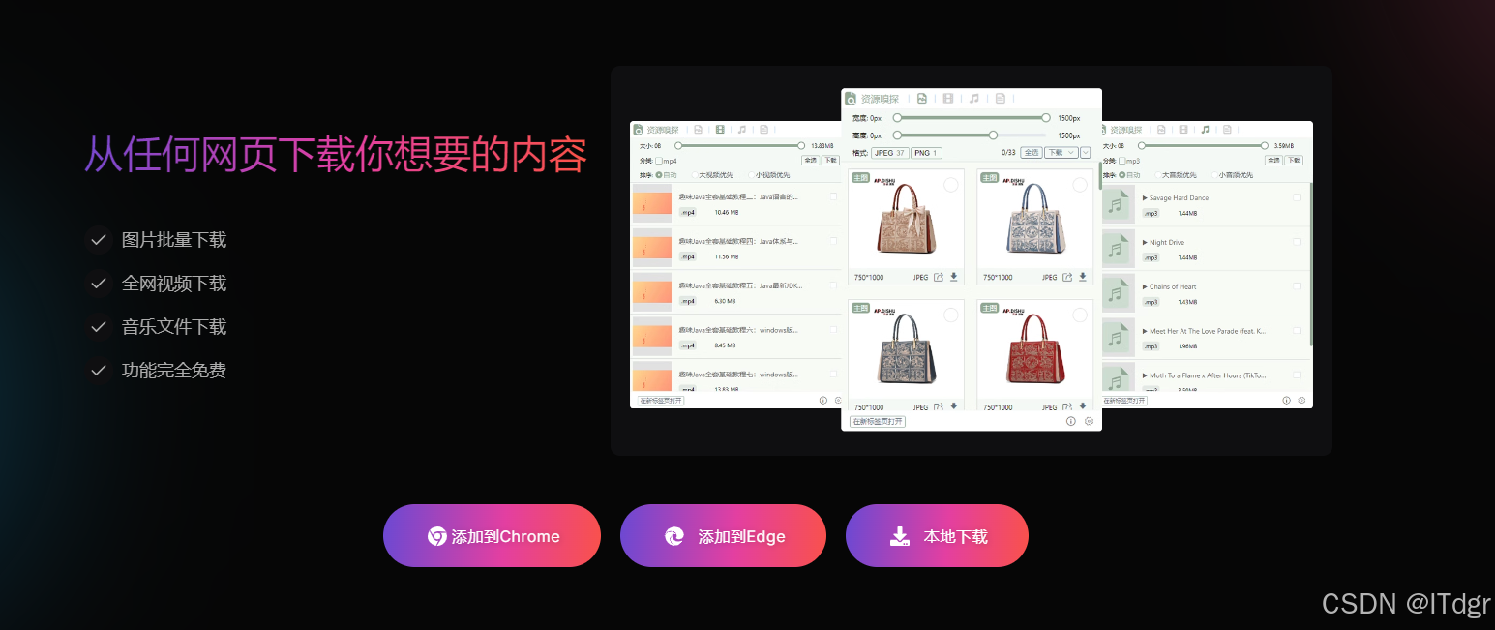Click 下载 button in left video panel
1495x630 pixels.
tap(830, 160)
